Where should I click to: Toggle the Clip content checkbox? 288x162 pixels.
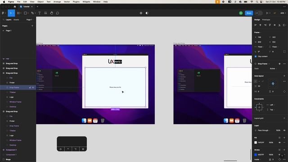[x=256, y=56]
